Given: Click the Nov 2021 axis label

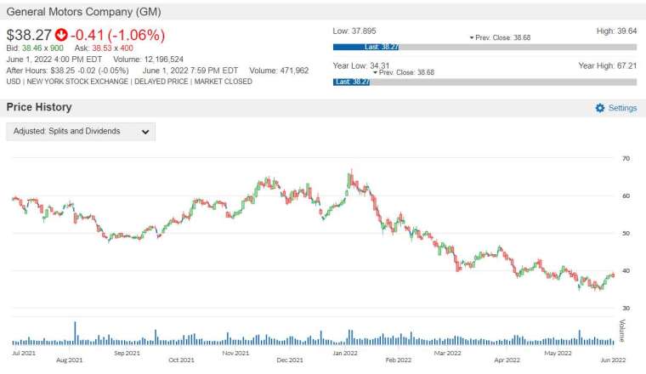Looking at the screenshot, I should pos(235,353).
